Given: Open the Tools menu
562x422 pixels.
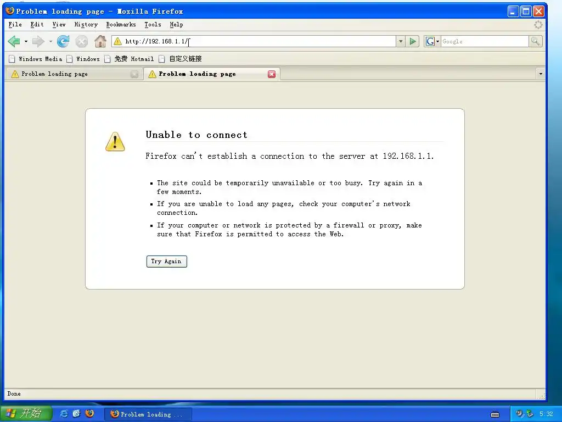Looking at the screenshot, I should coord(153,24).
